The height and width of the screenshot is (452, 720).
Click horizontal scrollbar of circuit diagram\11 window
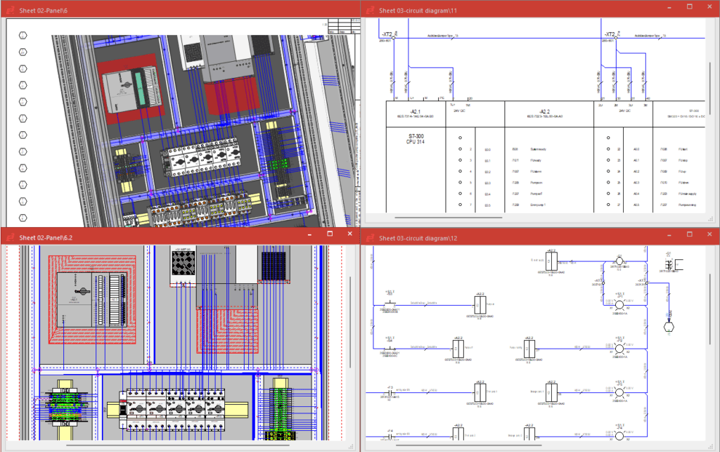point(448,217)
